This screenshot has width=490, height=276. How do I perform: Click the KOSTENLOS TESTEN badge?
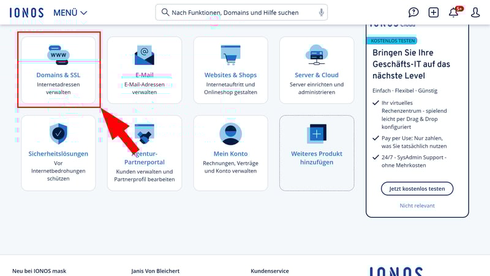pos(393,40)
